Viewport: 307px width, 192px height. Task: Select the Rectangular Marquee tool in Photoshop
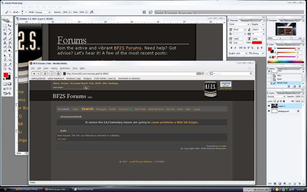coord(5,26)
